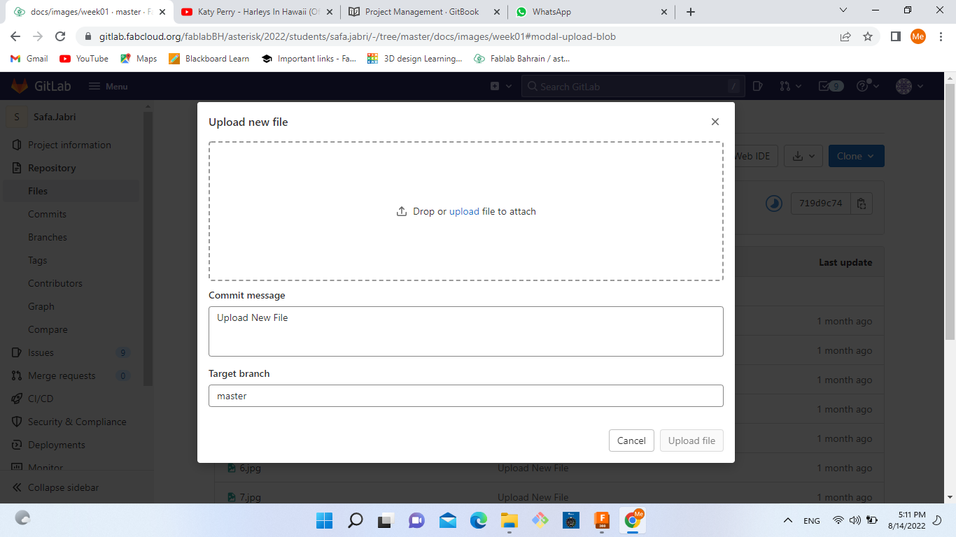Click the Target branch input field
This screenshot has width=956, height=537.
pos(465,396)
